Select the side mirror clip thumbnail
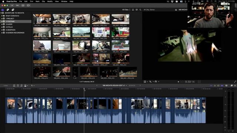 coord(81,45)
